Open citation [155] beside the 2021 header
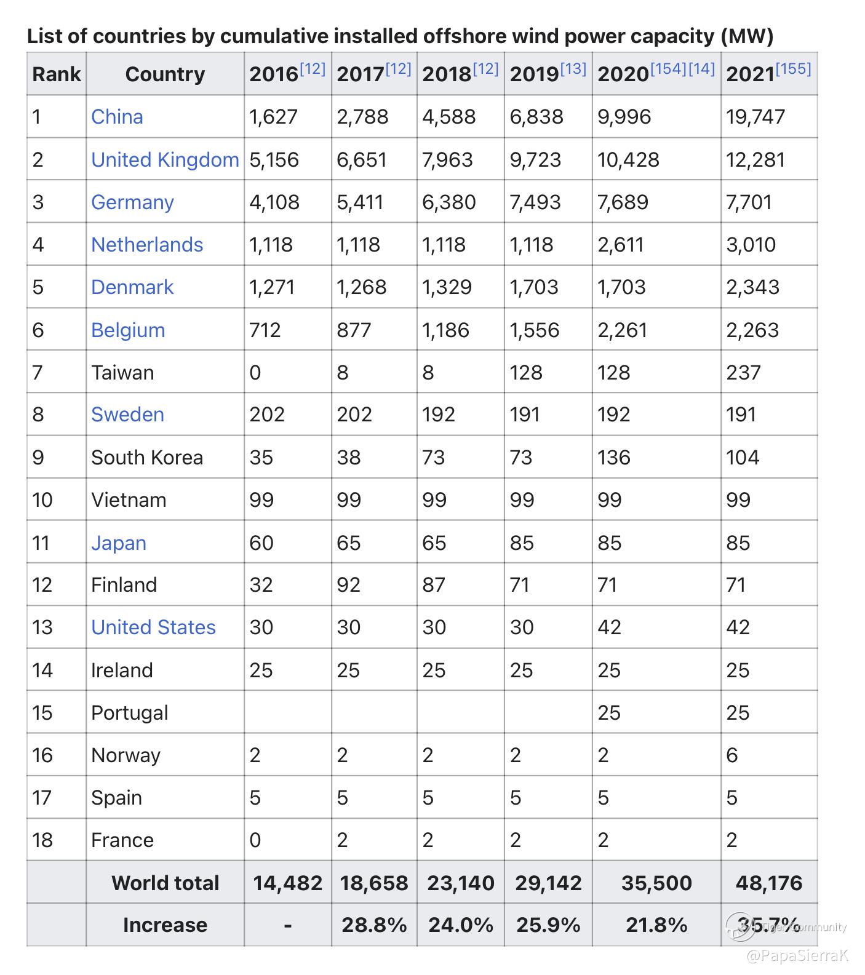 click(x=794, y=68)
